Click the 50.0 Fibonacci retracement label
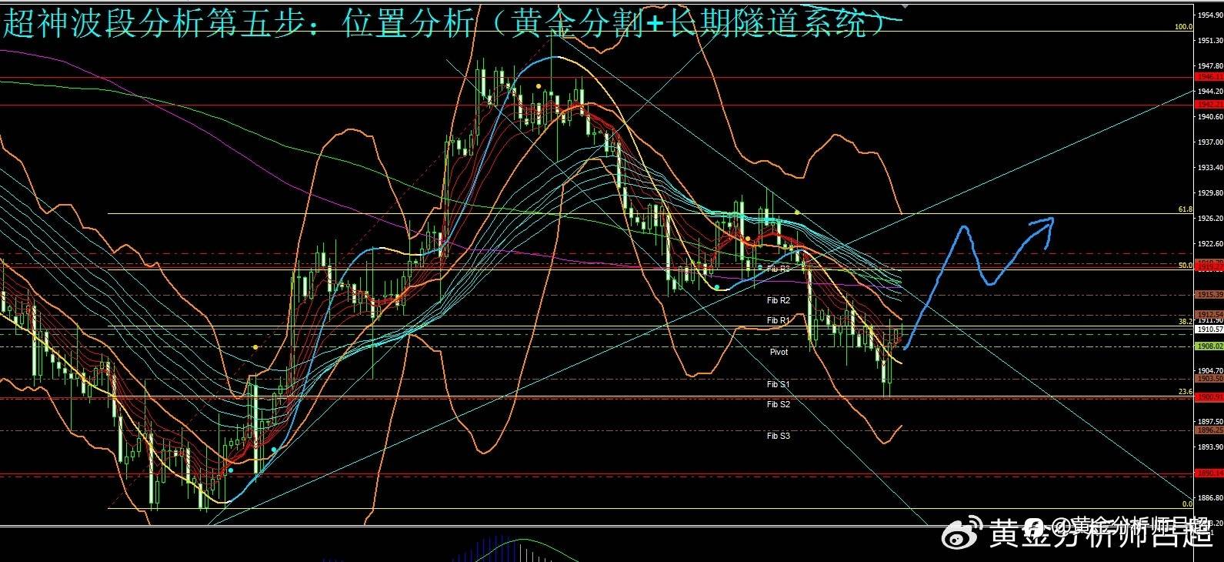The width and height of the screenshot is (1224, 562). pyautogui.click(x=1185, y=266)
